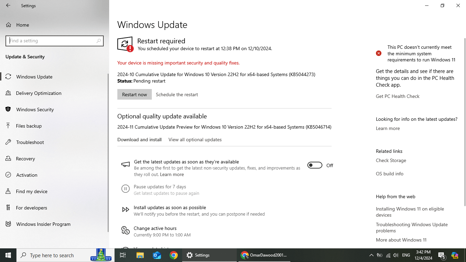Open Activation section
The image size is (466, 262).
pos(55,175)
